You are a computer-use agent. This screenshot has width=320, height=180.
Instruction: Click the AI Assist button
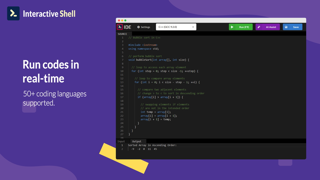click(x=267, y=27)
